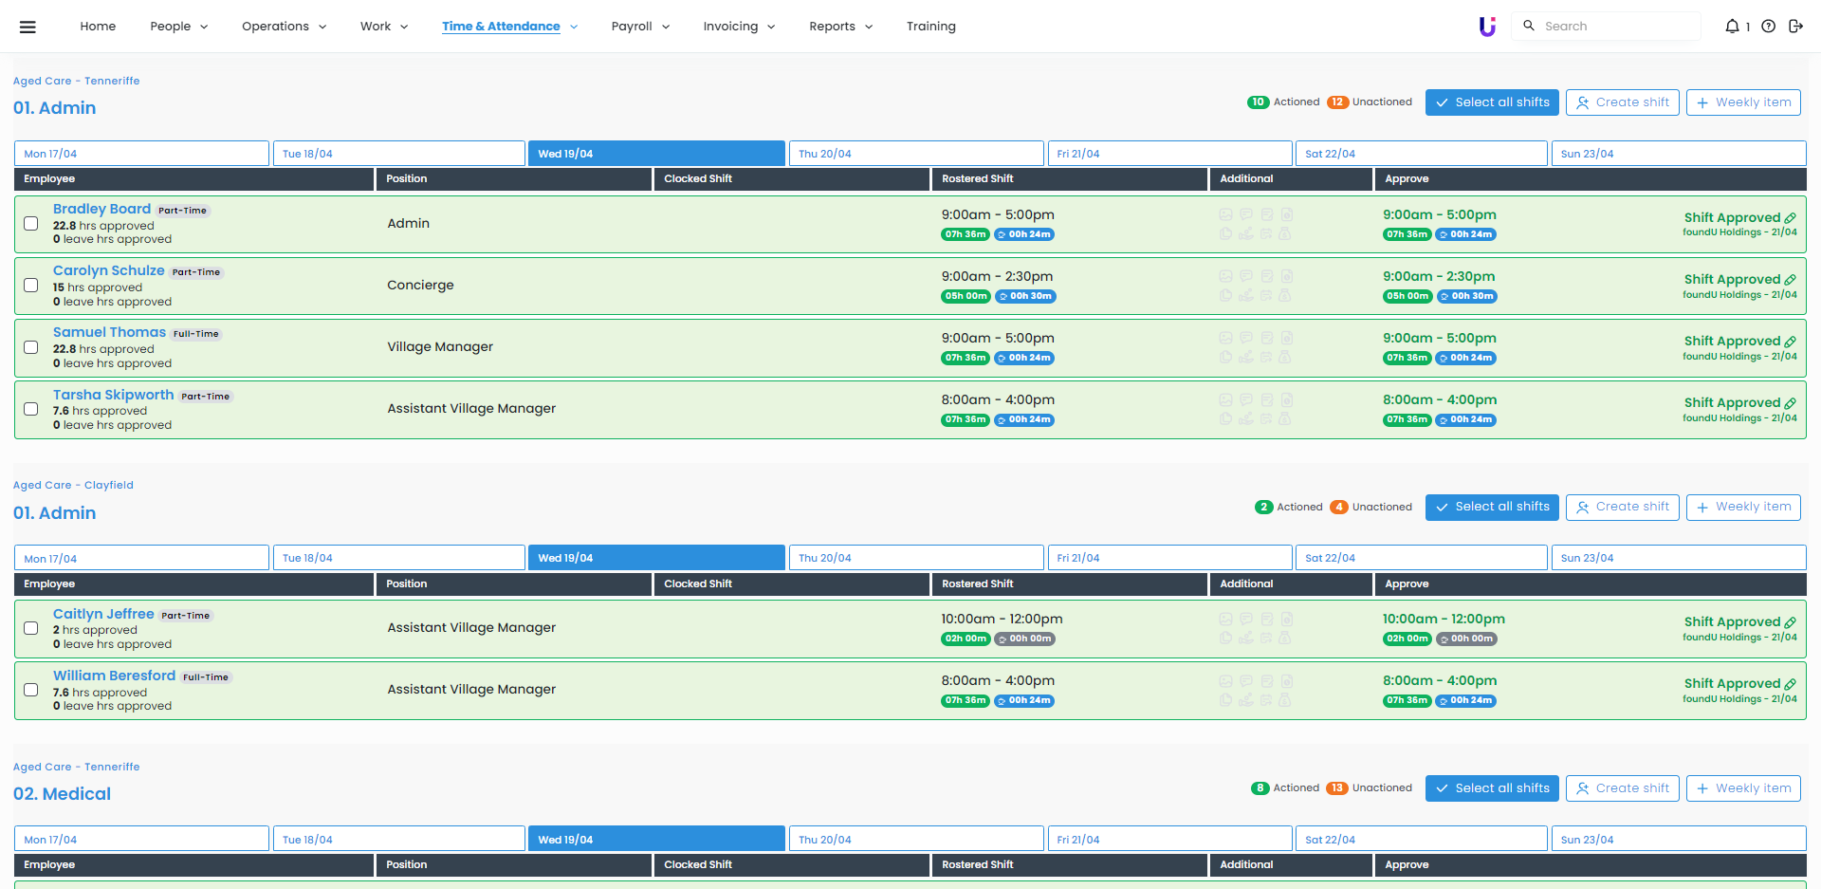Expand the People dropdown menu
Viewport: 1821px width, 889px height.
point(178,27)
